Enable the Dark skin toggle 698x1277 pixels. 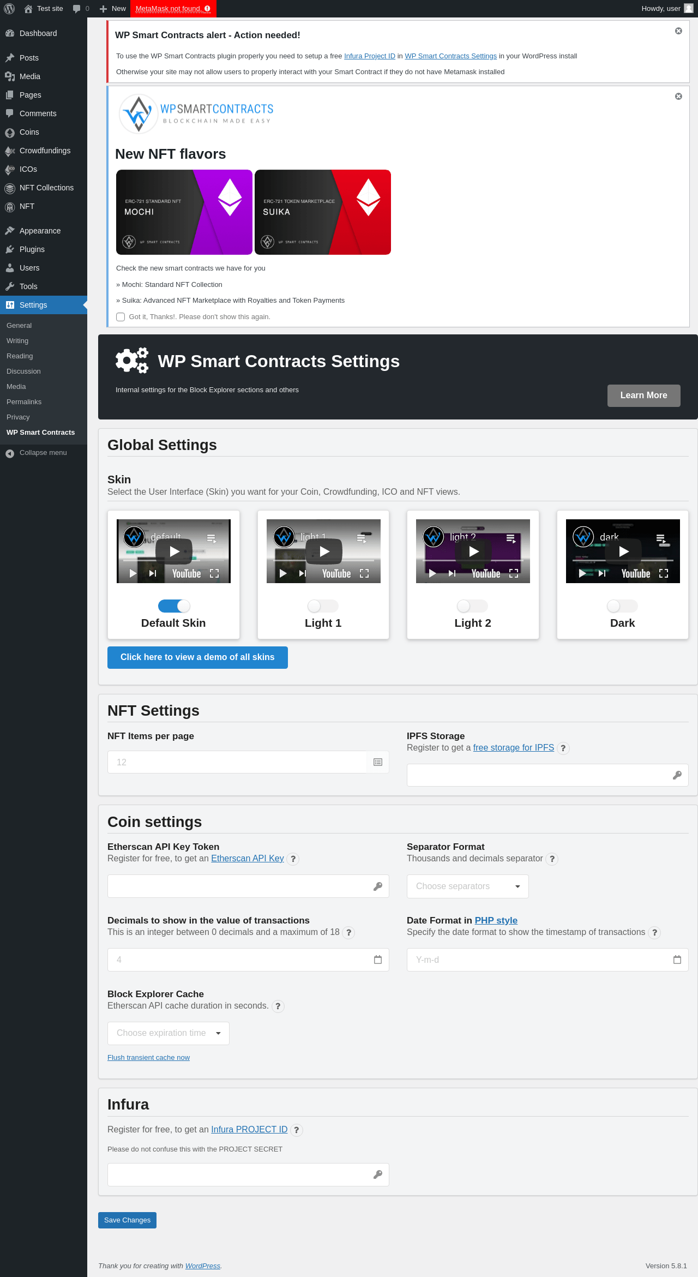coord(622,606)
